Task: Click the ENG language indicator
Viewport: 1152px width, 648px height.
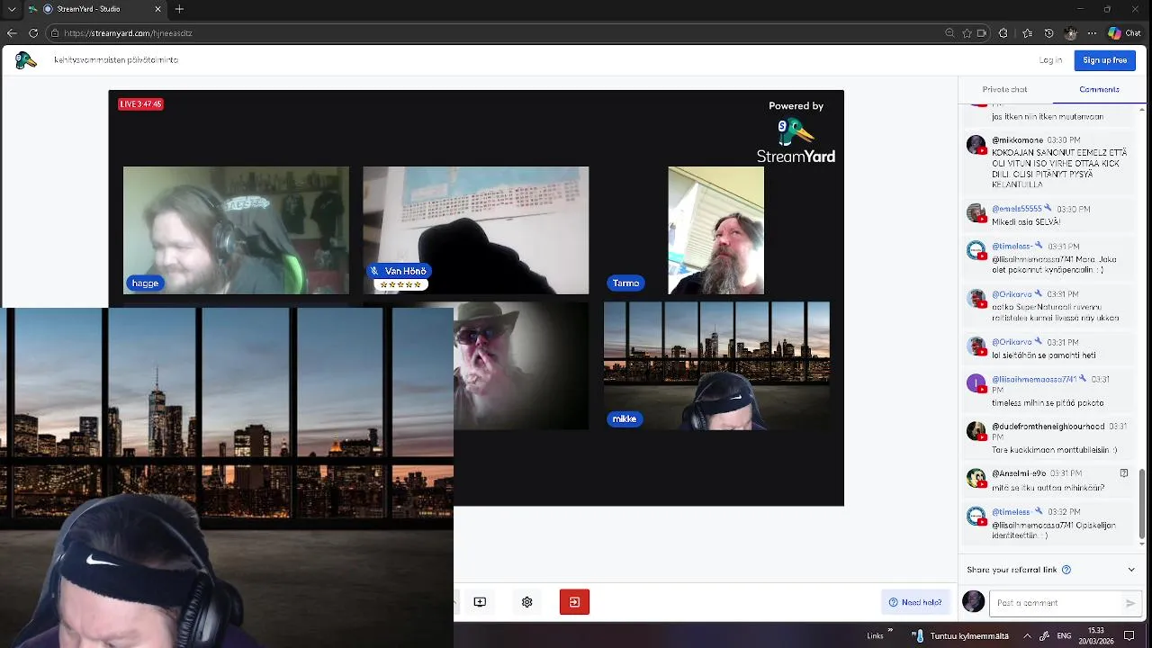Action: (x=1064, y=635)
